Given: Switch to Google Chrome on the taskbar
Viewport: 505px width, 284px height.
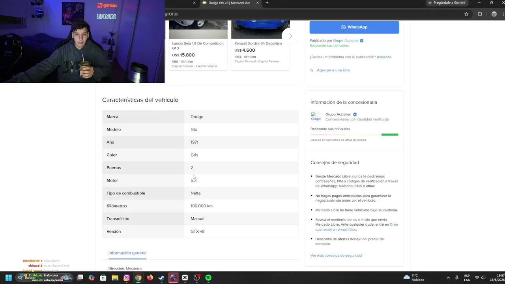Looking at the screenshot, I should coord(138,278).
